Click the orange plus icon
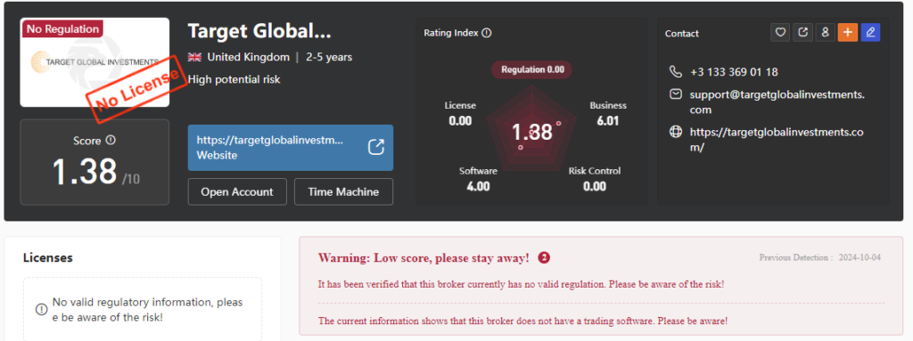Image resolution: width=913 pixels, height=341 pixels. tap(848, 33)
